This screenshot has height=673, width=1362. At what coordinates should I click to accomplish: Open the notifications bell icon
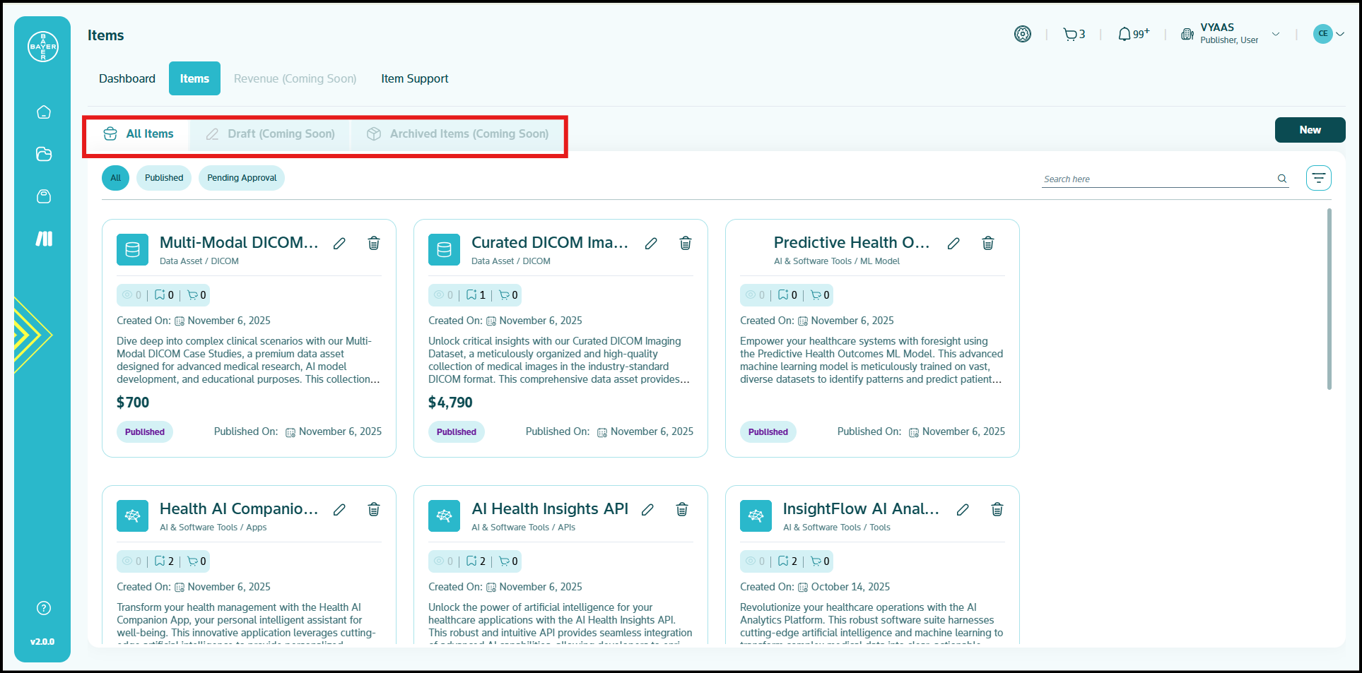(1125, 34)
